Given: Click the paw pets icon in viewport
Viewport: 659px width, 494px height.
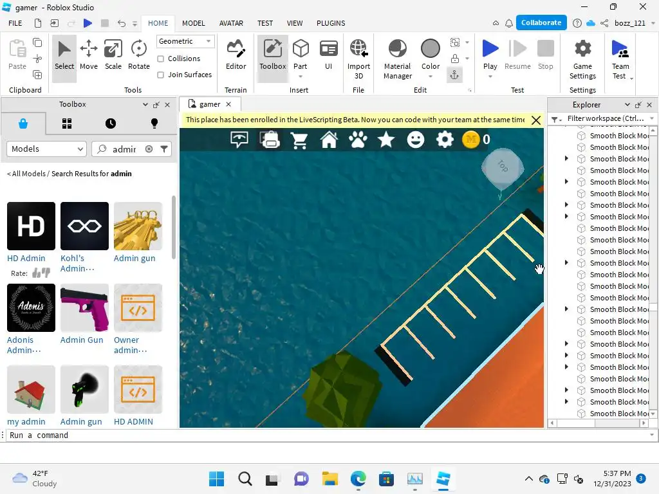Looking at the screenshot, I should [x=358, y=140].
